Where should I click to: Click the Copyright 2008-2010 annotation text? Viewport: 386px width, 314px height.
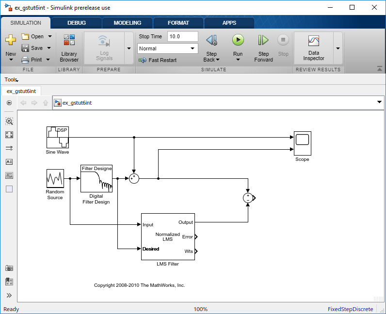pyautogui.click(x=139, y=285)
